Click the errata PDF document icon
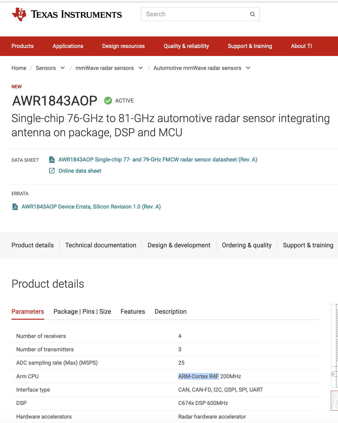 coord(15,207)
